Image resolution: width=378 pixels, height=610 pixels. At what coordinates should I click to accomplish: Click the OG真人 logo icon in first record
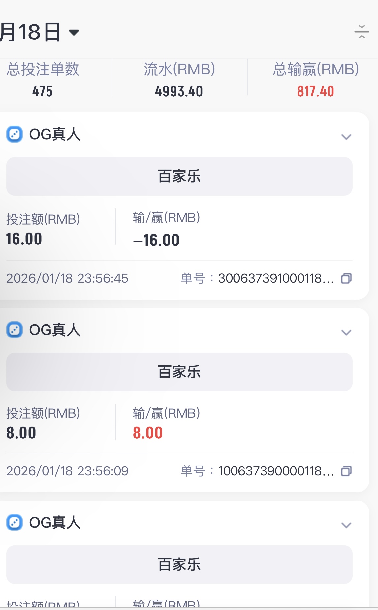[15, 134]
